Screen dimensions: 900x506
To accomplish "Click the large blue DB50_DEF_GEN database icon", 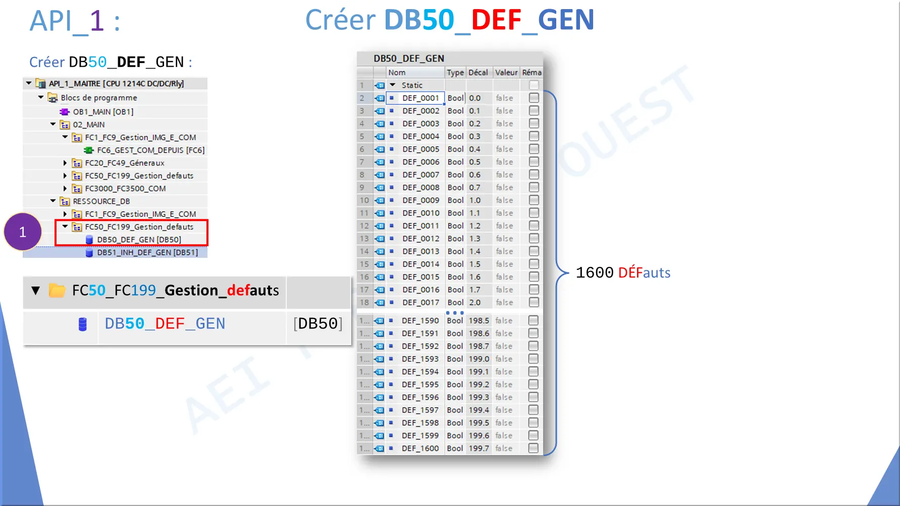I will (x=83, y=324).
